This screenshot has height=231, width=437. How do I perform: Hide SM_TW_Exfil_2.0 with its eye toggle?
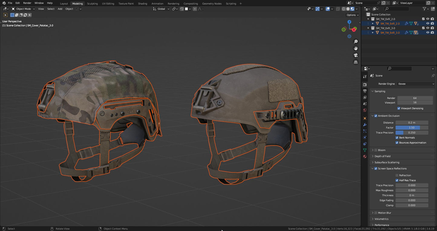pyautogui.click(x=427, y=19)
